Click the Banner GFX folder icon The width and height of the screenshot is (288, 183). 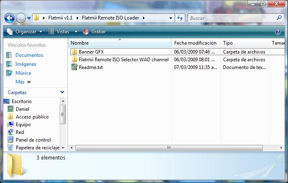(74, 52)
